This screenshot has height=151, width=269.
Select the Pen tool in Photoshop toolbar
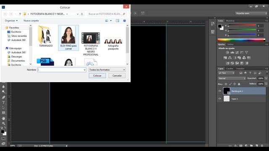pos(3,97)
